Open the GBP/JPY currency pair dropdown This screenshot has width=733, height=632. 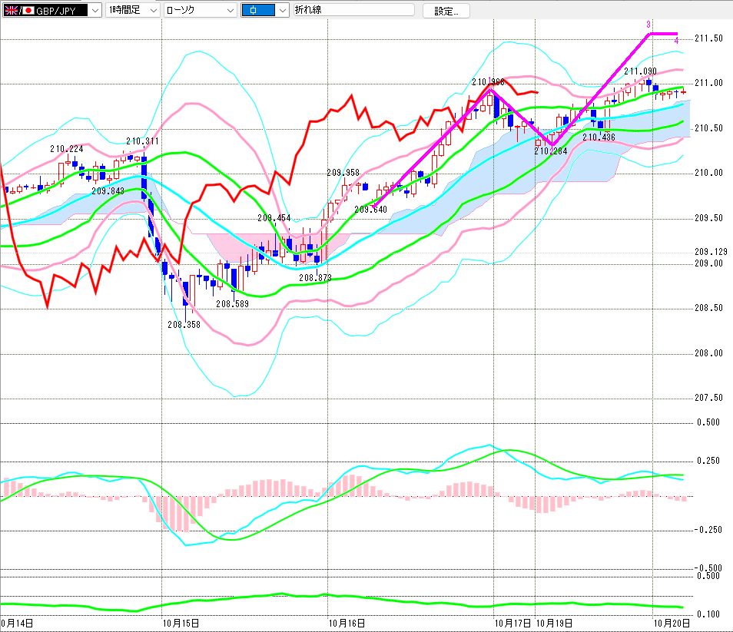(52, 10)
